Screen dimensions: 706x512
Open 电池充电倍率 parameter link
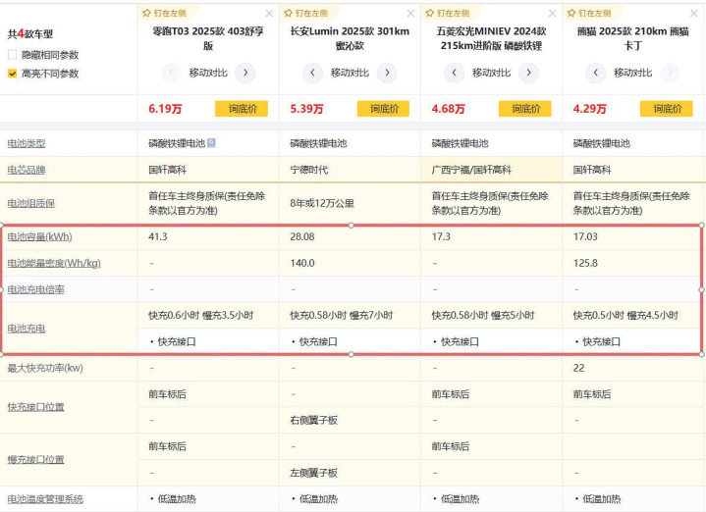coord(35,289)
